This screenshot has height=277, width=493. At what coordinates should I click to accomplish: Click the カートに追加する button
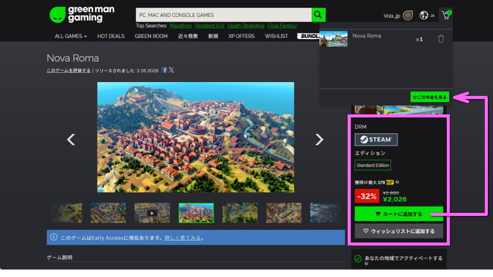399,214
